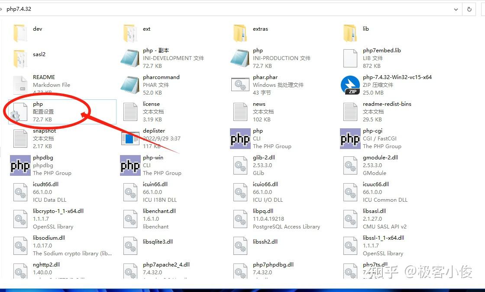This screenshot has width=485, height=292.
Task: Open the extras folder
Action: tap(260, 29)
